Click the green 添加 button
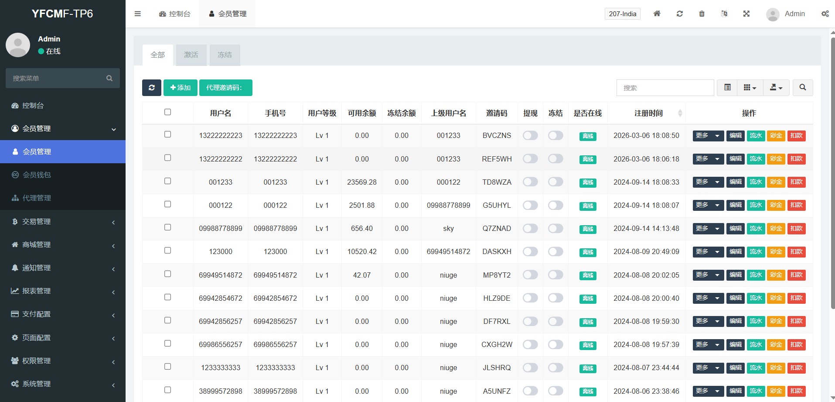The image size is (835, 402). pos(180,88)
